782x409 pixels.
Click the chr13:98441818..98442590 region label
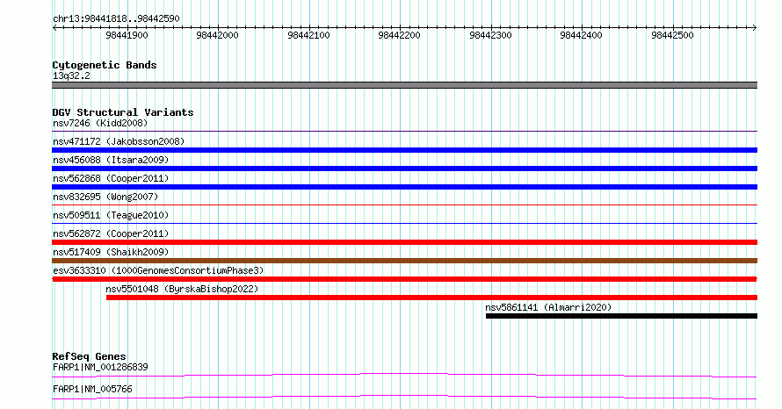116,18
